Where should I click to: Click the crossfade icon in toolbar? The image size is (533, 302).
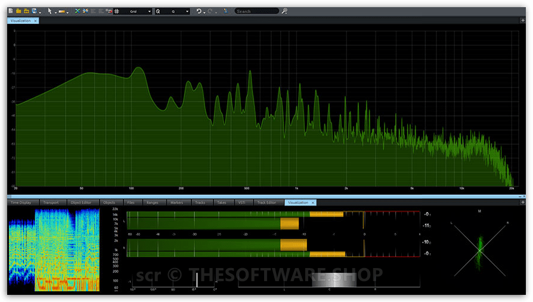click(77, 11)
